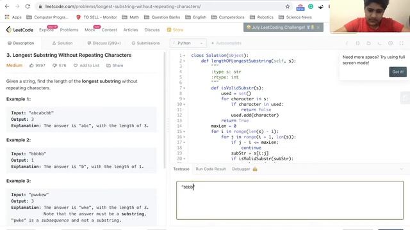Like the problem with thumbs up 9597
The image size is (410, 230).
coord(37,65)
